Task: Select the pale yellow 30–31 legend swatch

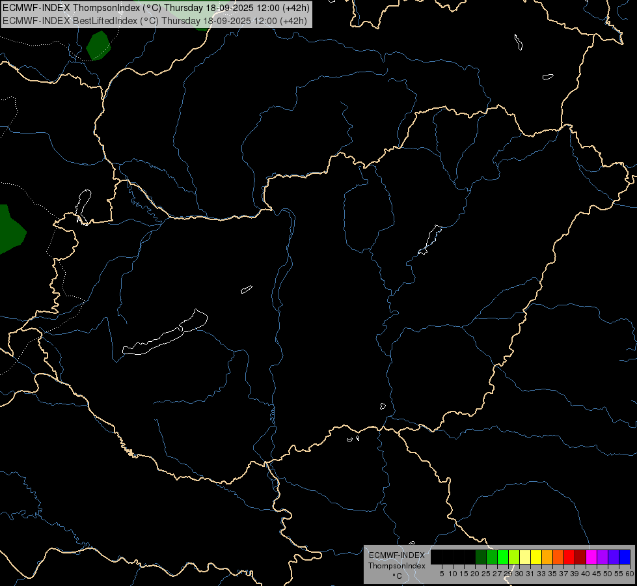Action: click(525, 557)
